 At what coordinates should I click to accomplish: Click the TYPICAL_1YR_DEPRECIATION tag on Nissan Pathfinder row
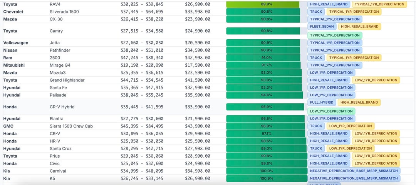point(335,50)
